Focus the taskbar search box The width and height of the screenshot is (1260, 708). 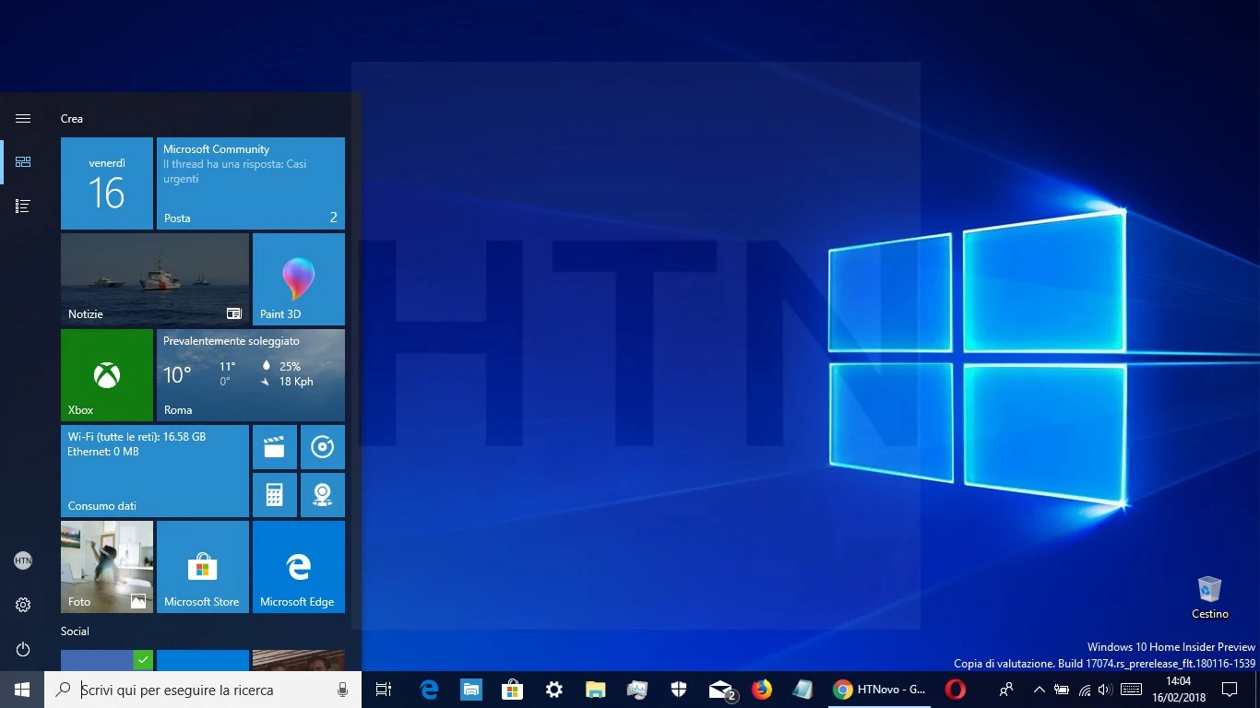(203, 690)
